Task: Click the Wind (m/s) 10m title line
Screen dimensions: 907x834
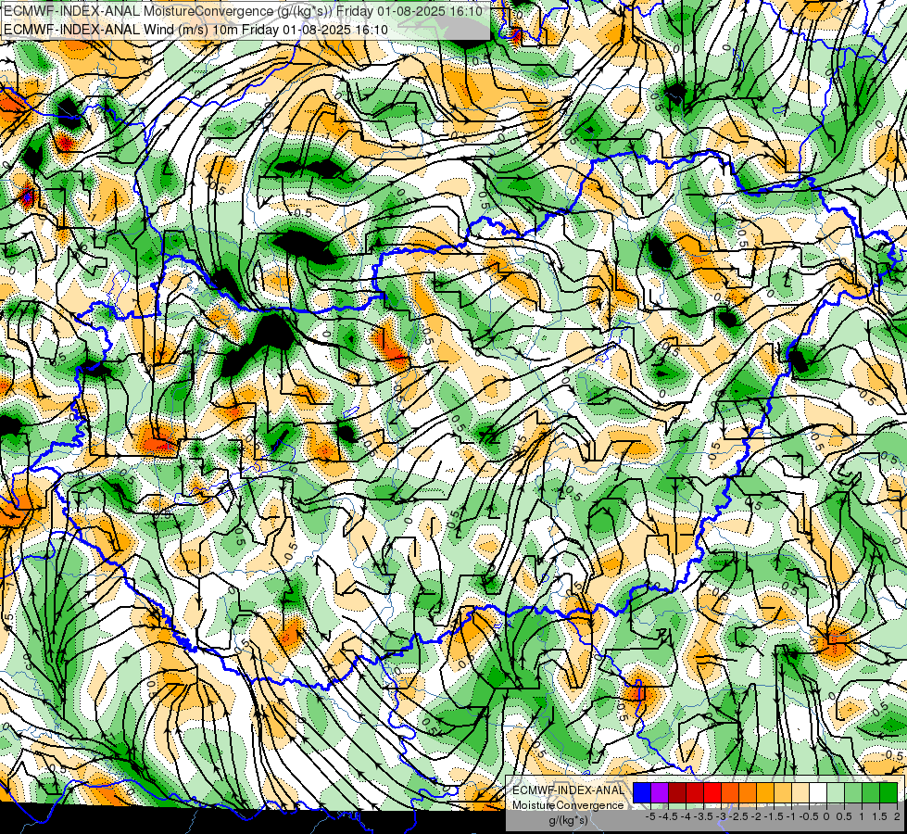Action: pyautogui.click(x=195, y=29)
